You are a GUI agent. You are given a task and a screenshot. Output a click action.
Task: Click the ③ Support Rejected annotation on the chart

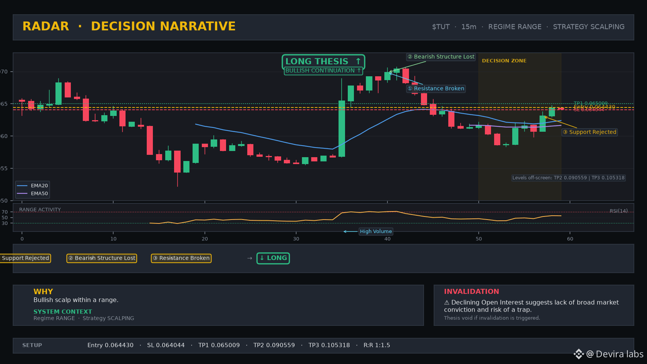coord(590,132)
